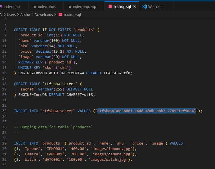
Task: Place cursor on AUTO_INCREMENT=4 text
Action: pos(67,73)
